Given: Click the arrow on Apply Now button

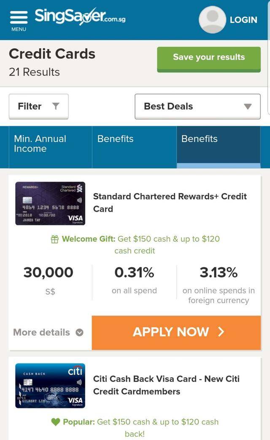Looking at the screenshot, I should click(221, 332).
